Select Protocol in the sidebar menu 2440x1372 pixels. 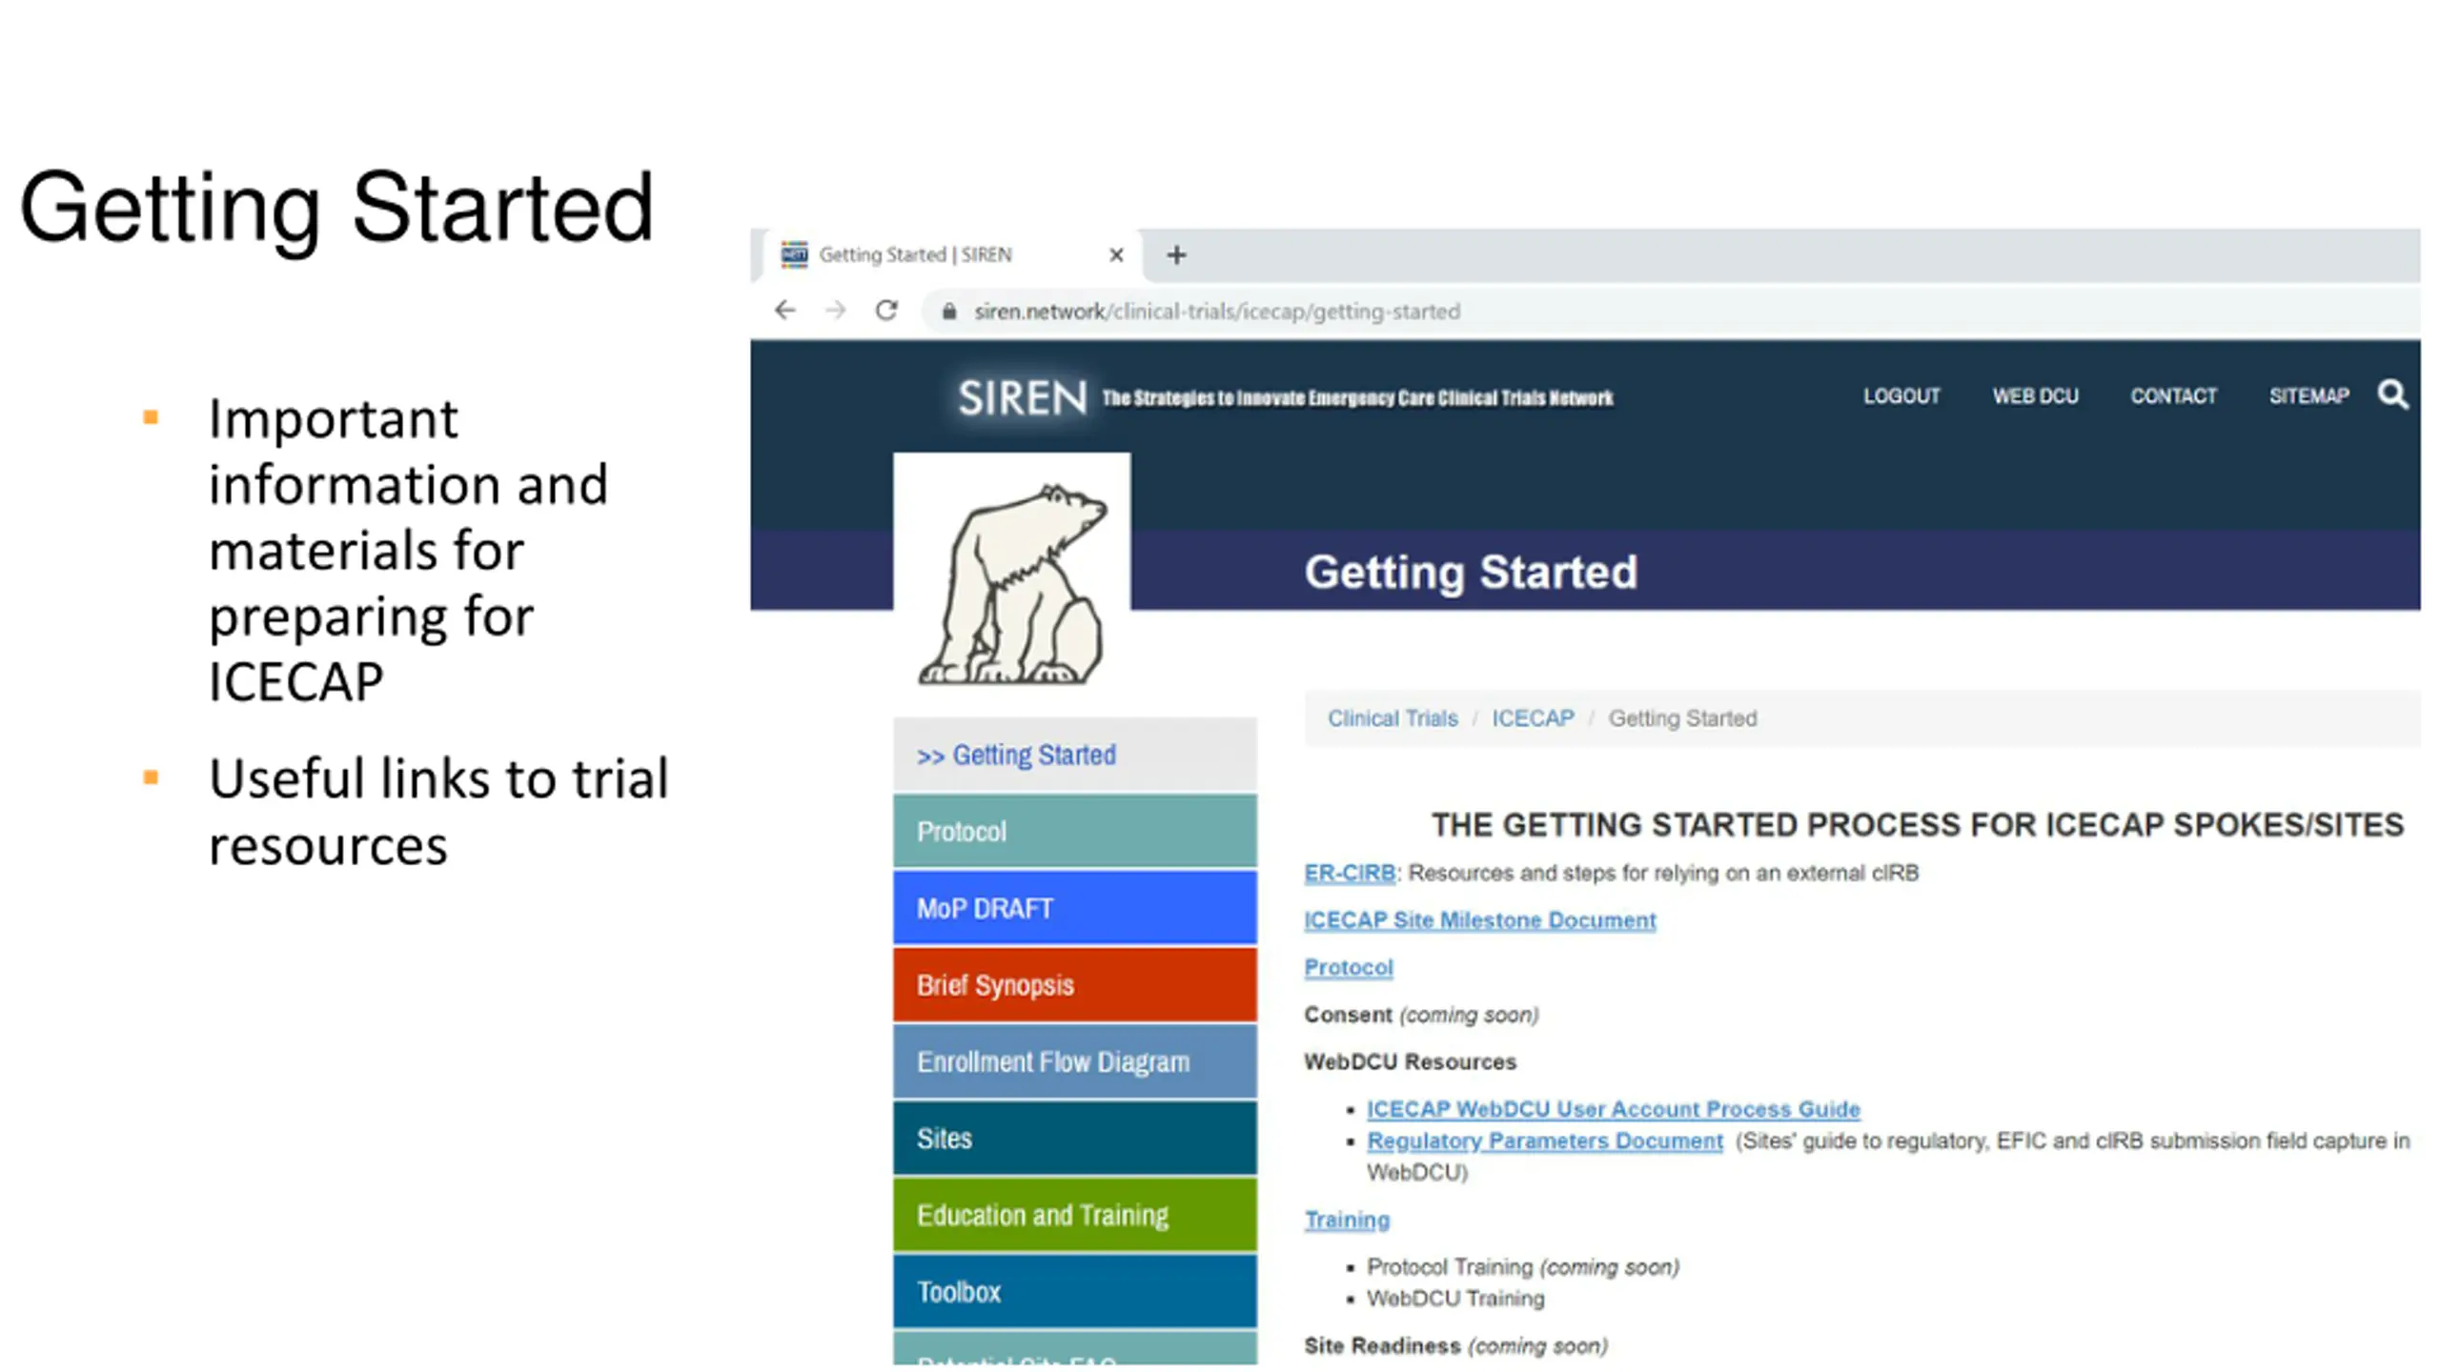click(x=1074, y=832)
